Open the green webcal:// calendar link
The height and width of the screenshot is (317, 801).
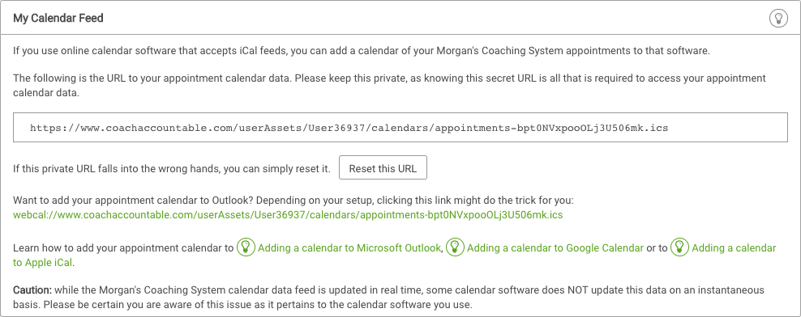[288, 215]
